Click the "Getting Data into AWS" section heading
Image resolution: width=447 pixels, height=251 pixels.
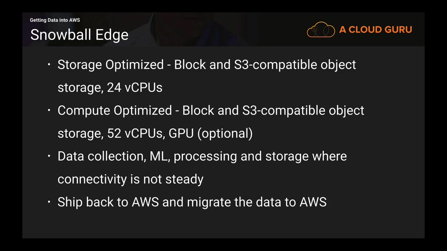(55, 20)
